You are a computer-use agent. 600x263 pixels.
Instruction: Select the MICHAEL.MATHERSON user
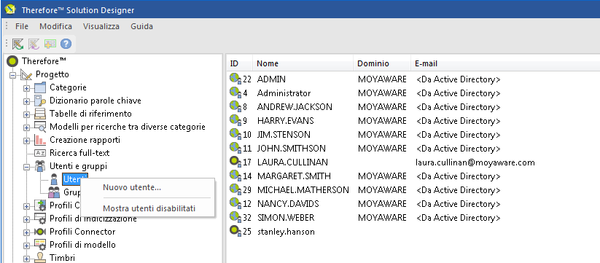(x=303, y=190)
